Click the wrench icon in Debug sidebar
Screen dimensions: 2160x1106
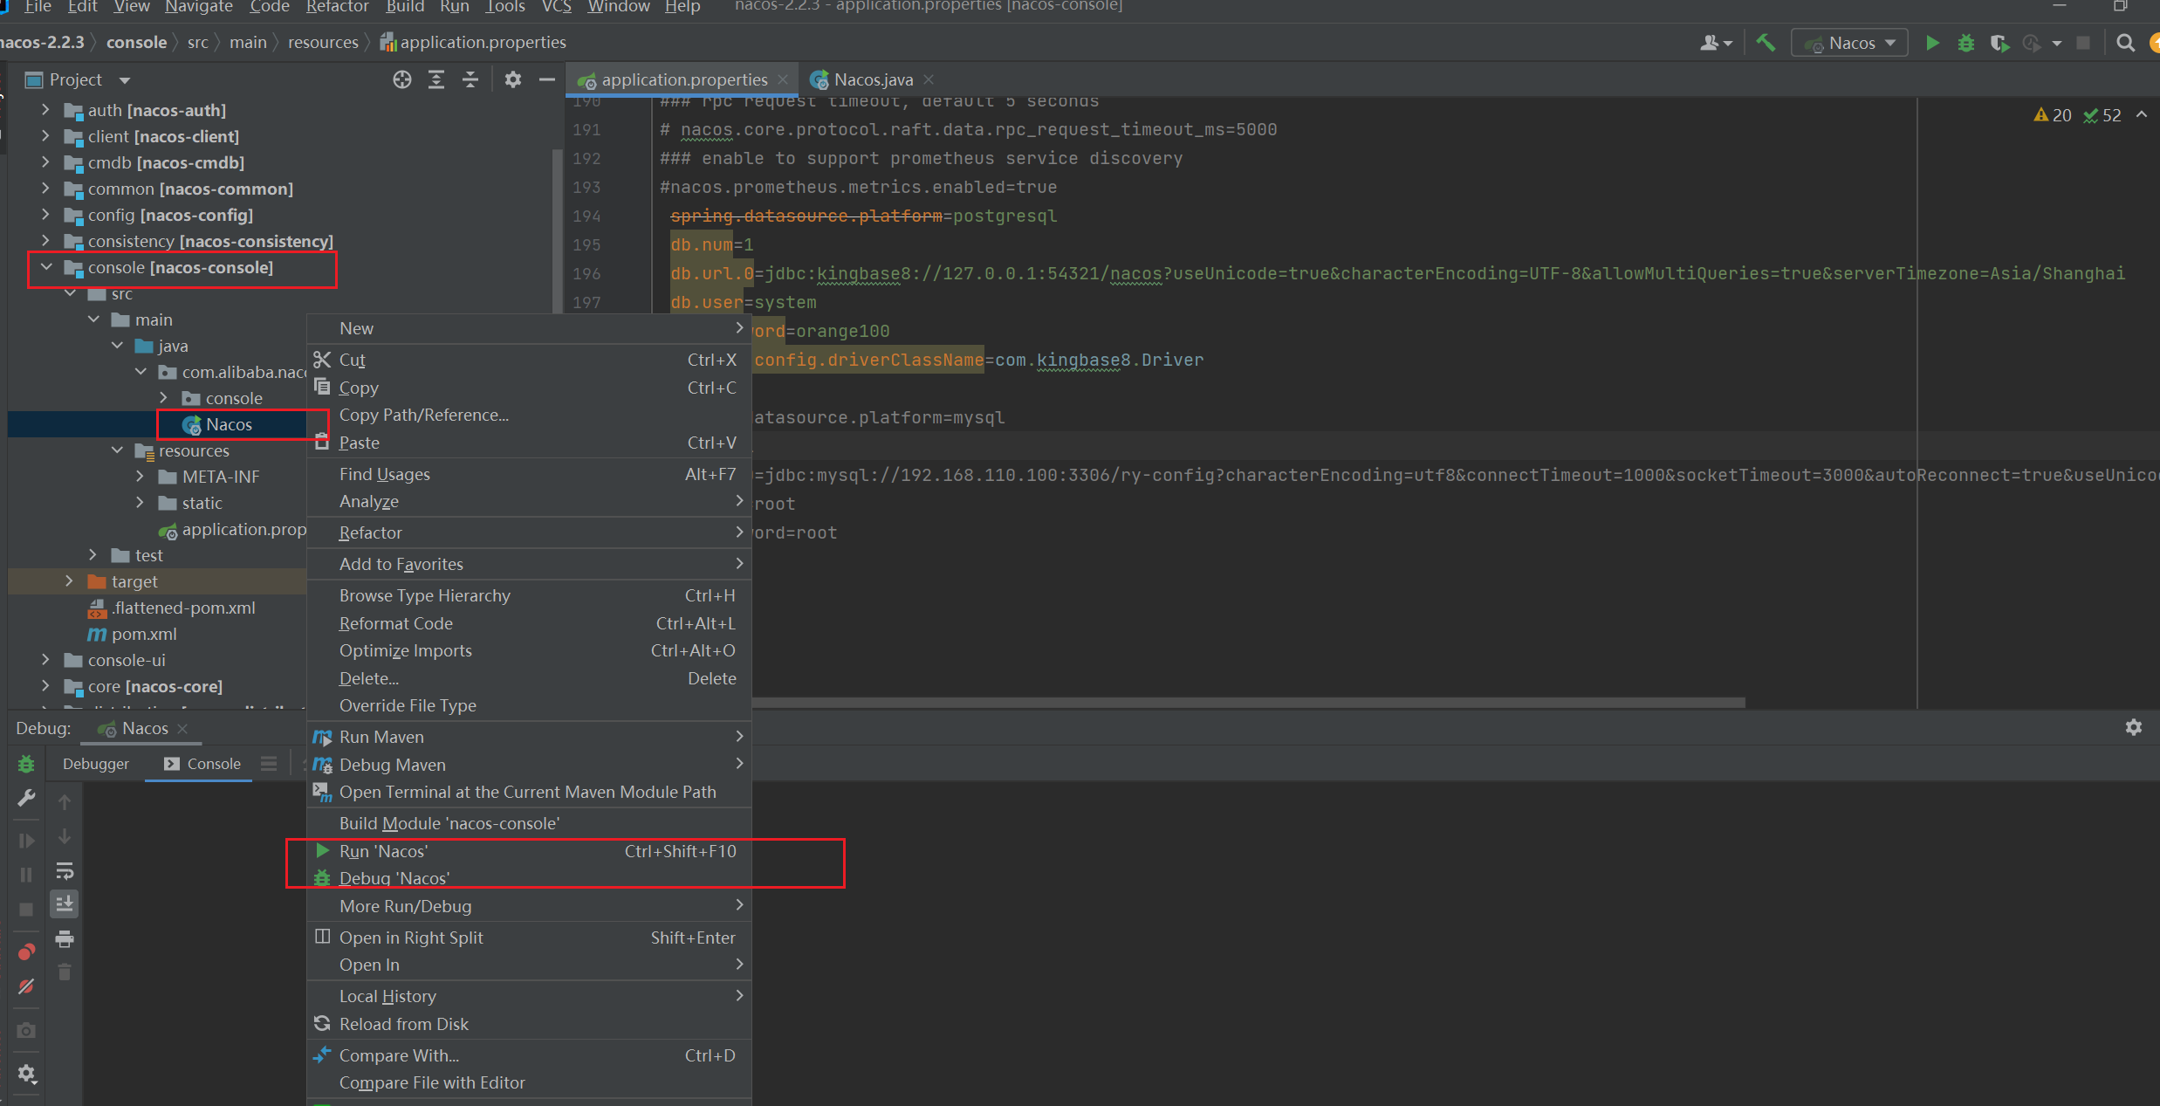(26, 799)
